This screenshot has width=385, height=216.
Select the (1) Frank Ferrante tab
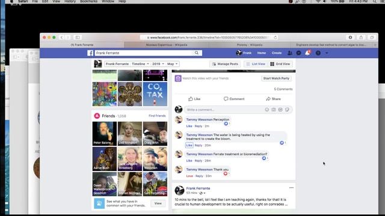[82, 45]
